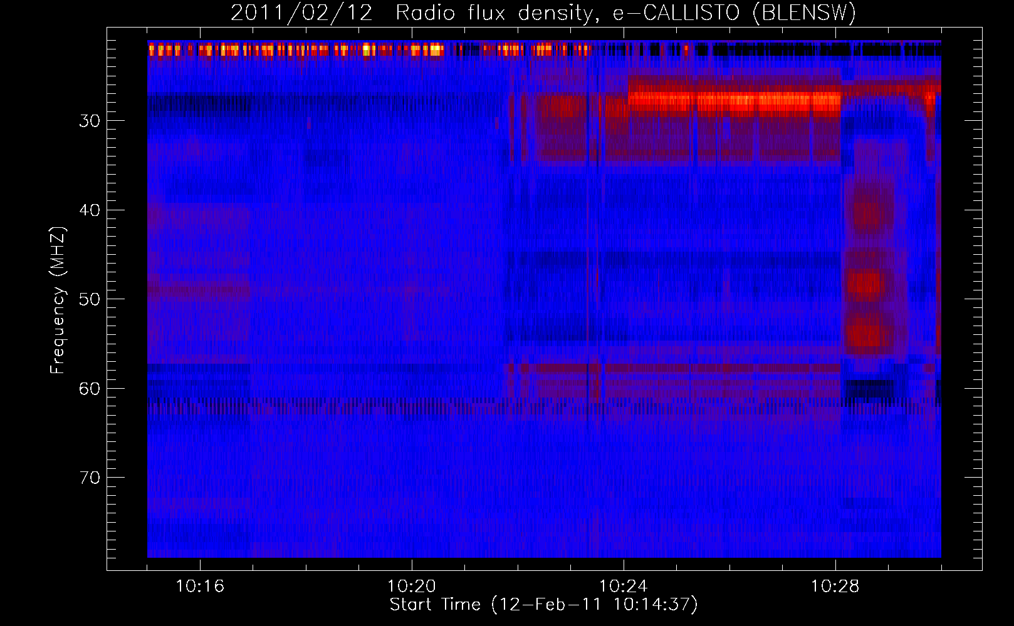Viewport: 1014px width, 626px height.
Task: Click the "10:20" time tick label
Action: click(x=412, y=587)
